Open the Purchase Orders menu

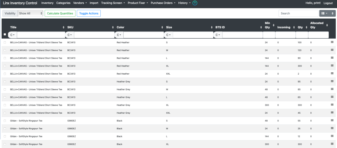tap(163, 3)
